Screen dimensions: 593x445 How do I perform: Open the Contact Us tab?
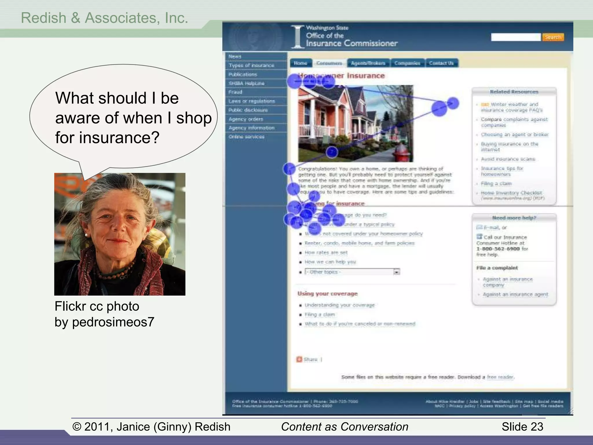click(x=442, y=63)
